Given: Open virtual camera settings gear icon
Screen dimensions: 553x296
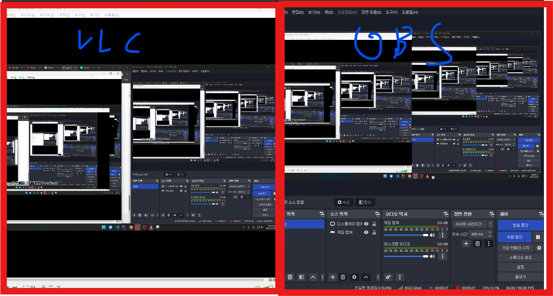Looking at the screenshot, I should [539, 248].
